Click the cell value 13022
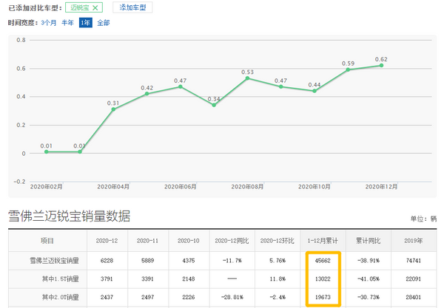 [323, 279]
